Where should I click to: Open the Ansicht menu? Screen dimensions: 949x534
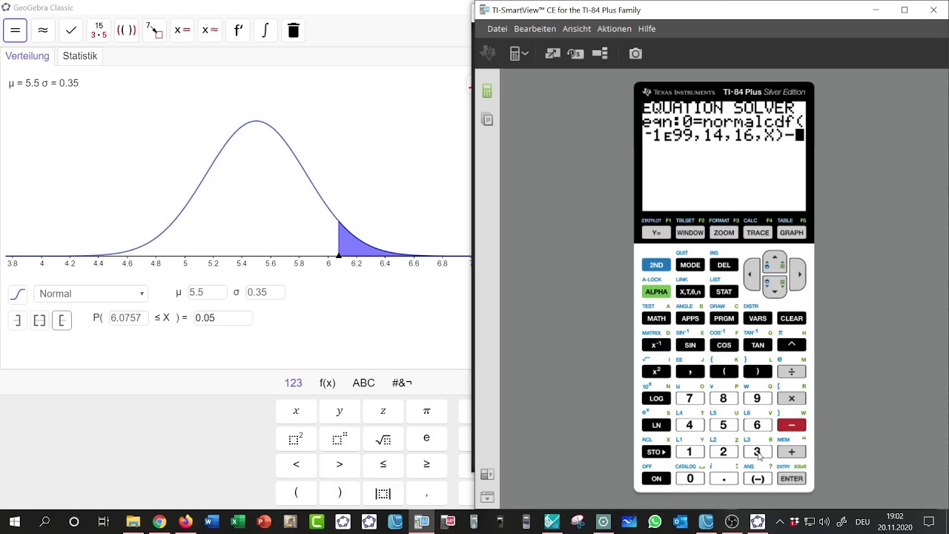coord(577,29)
